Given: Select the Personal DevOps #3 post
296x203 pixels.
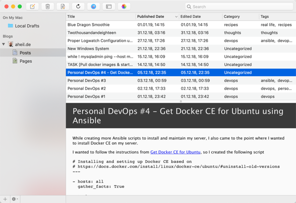Looking at the screenshot, I should 181,80.
